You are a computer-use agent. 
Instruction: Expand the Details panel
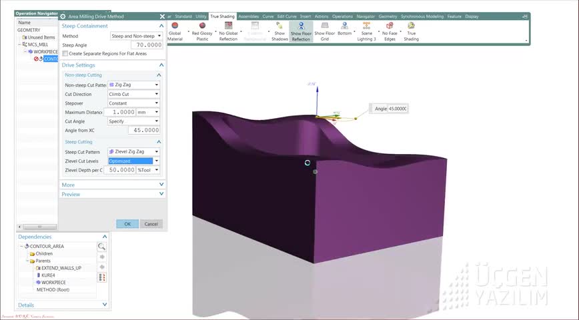(105, 305)
